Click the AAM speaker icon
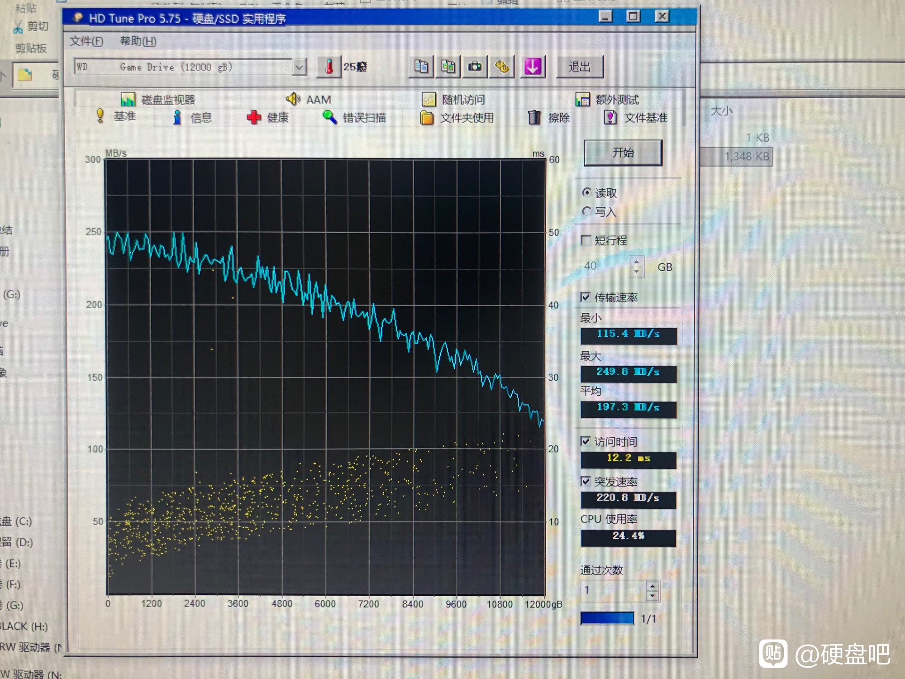Screen dimensions: 905x679 (293, 99)
